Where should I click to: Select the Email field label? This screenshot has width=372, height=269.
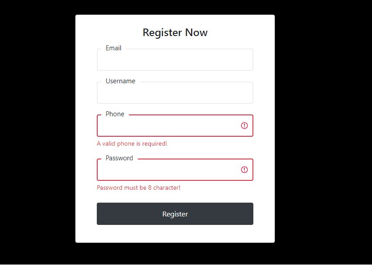click(x=113, y=48)
